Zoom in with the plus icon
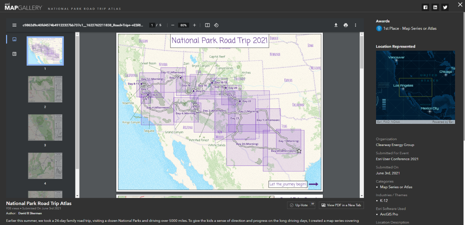This screenshot has height=225, width=465. (x=194, y=25)
